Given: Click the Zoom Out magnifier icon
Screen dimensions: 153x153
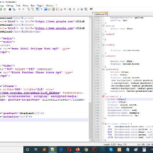Looking at the screenshot, I should 23,9.
